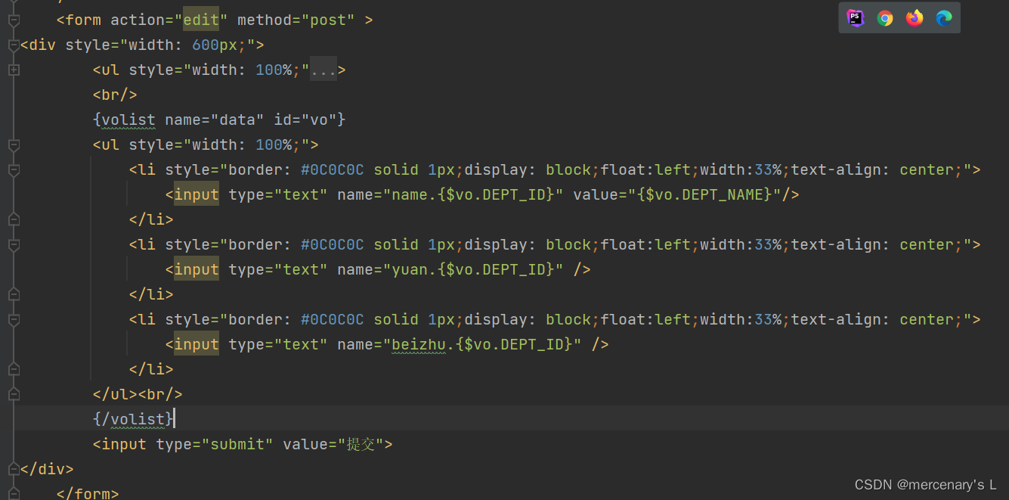
Task: Open the page preview in Firefox
Action: [914, 17]
